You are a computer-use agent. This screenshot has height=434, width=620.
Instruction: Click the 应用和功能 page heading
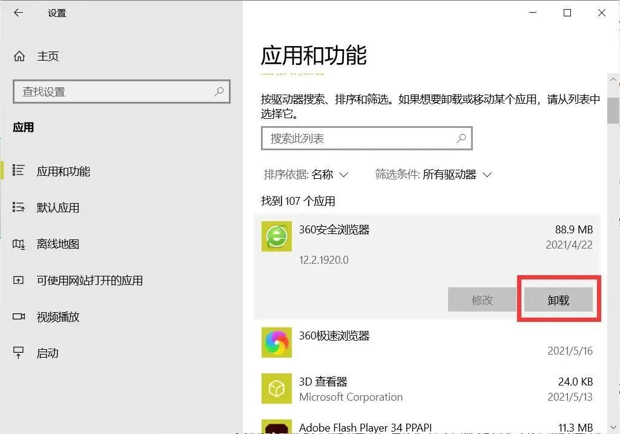tap(314, 55)
